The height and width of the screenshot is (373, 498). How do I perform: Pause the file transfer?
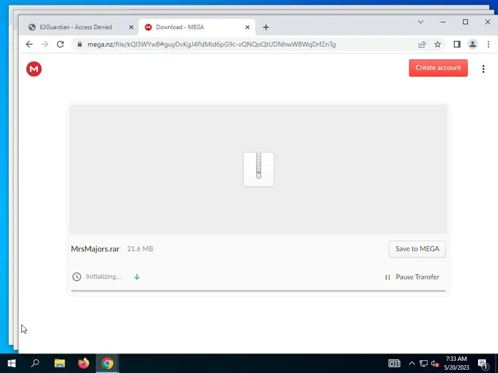click(412, 277)
